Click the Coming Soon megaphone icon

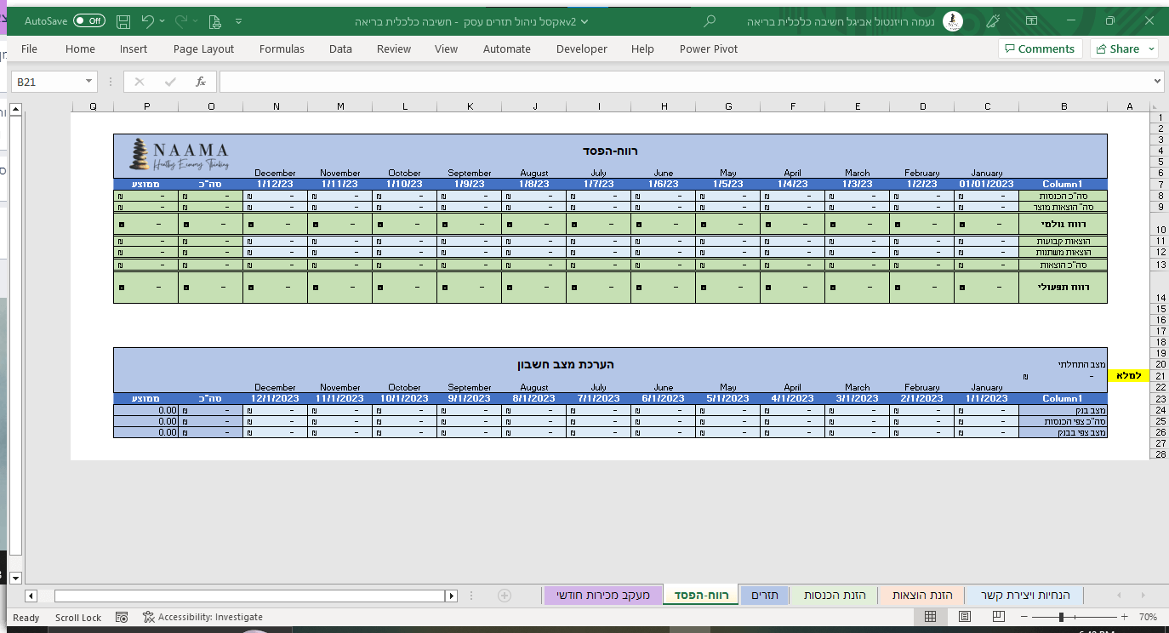coord(991,20)
